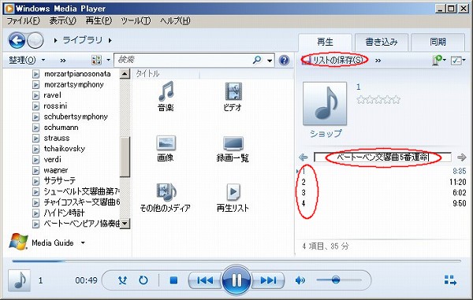The height and width of the screenshot is (300, 473).
Task: Open the list options dropdown arrow
Action: point(464,61)
